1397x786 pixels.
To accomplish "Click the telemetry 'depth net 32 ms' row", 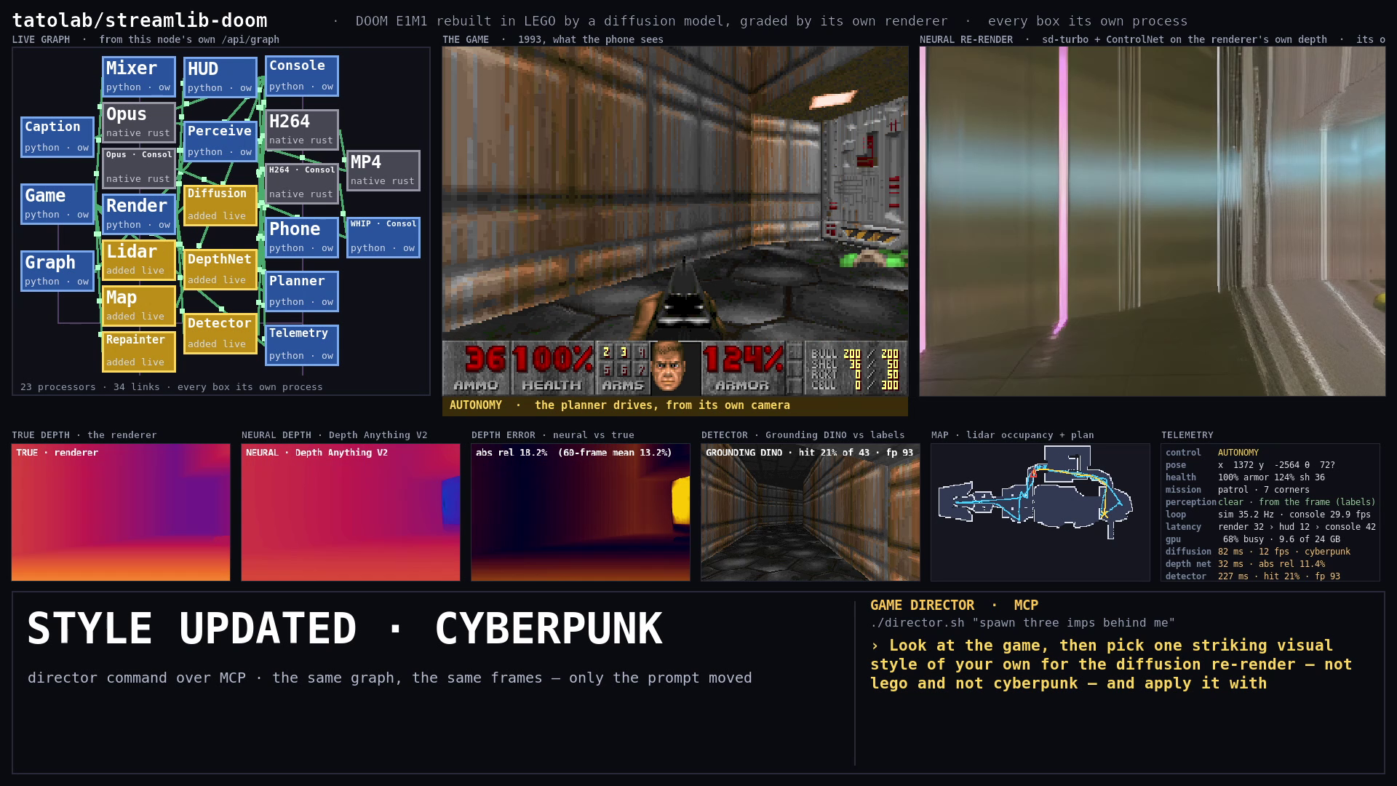I will coord(1270,564).
